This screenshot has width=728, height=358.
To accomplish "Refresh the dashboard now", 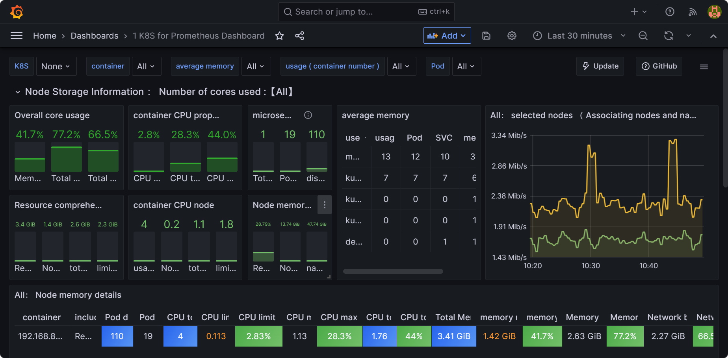I will pyautogui.click(x=669, y=36).
